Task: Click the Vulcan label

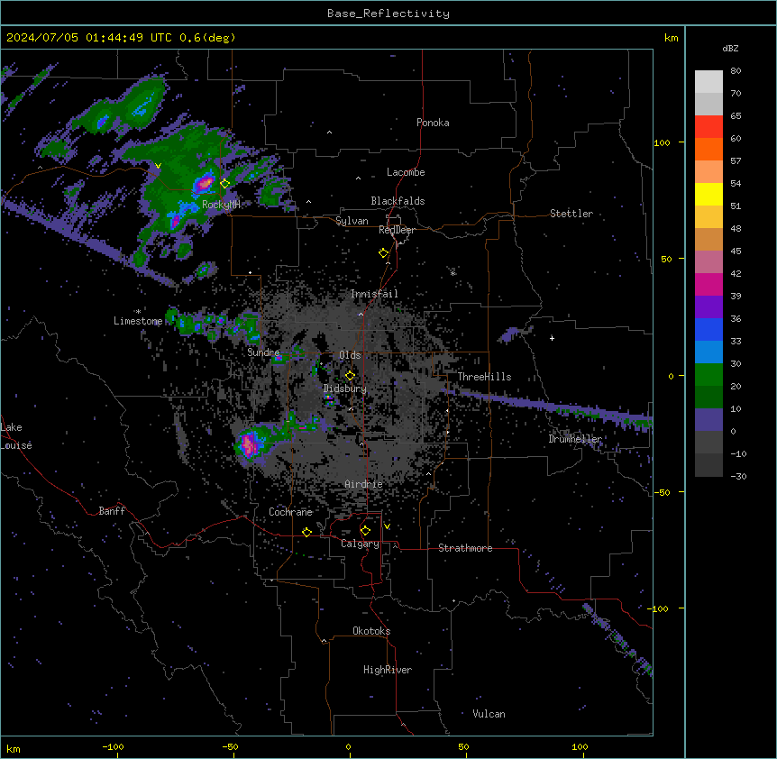Action: 489,714
